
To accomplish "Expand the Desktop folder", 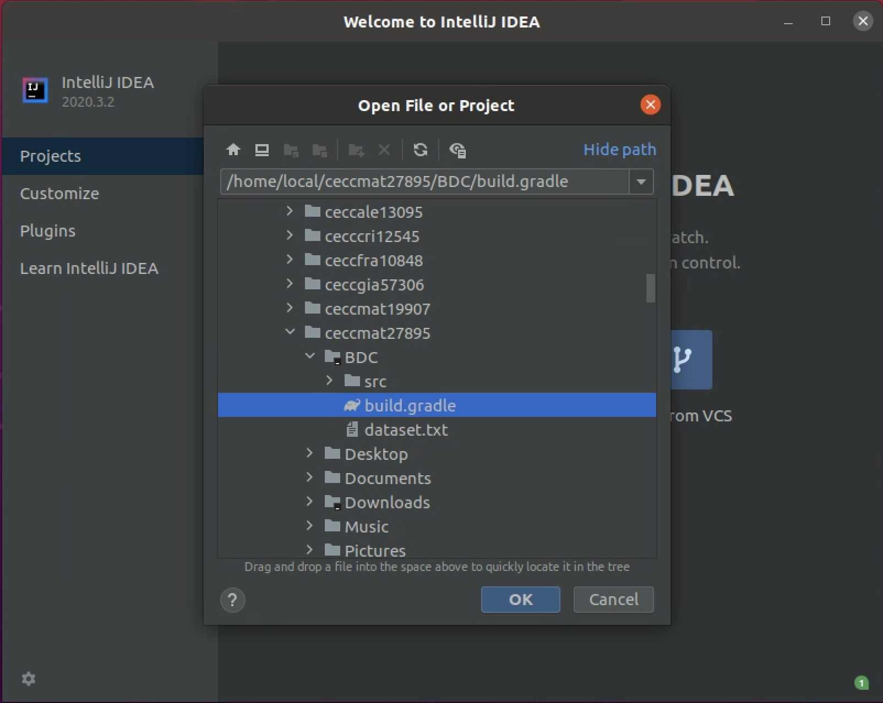I will pos(310,453).
